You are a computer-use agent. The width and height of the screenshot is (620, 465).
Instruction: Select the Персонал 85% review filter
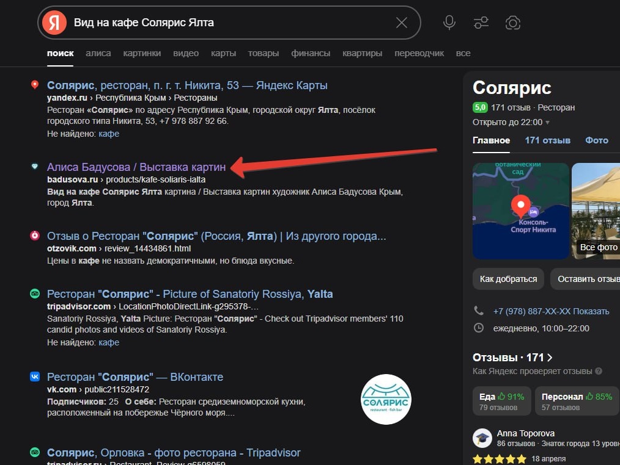(577, 401)
